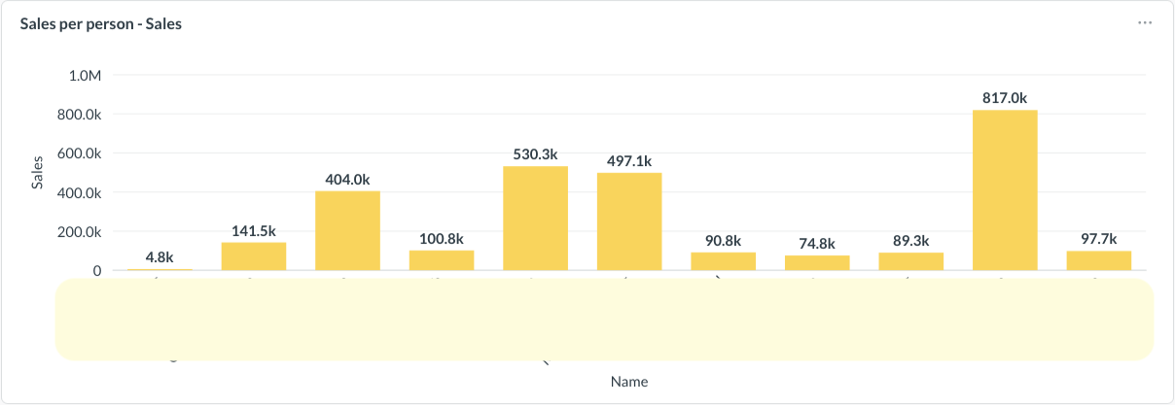Click the "Name" x-axis title
Image resolution: width=1175 pixels, height=405 pixels.
pyautogui.click(x=629, y=382)
